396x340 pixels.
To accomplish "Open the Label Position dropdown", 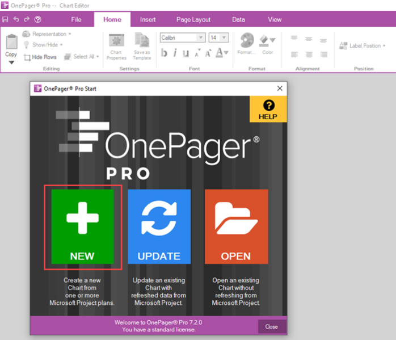I will coord(363,46).
